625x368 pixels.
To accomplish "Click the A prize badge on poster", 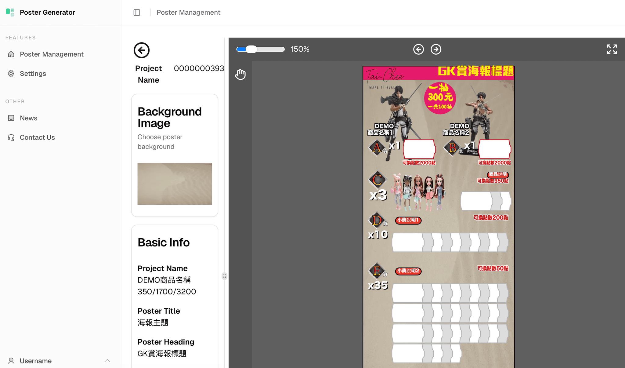I will coord(377,148).
